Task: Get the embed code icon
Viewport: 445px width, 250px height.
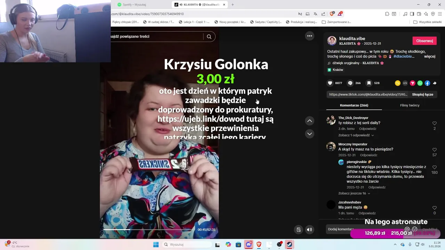Action: [405, 83]
